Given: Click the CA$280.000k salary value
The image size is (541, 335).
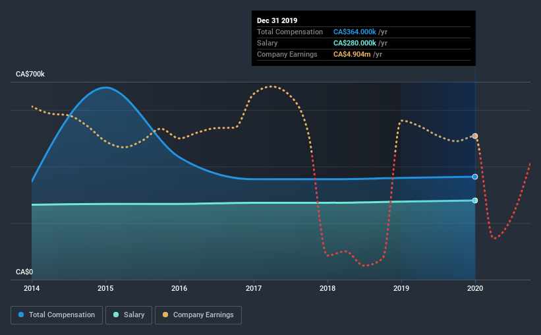Looking at the screenshot, I should tap(355, 43).
